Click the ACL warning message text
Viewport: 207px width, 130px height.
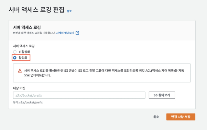(x=104, y=73)
